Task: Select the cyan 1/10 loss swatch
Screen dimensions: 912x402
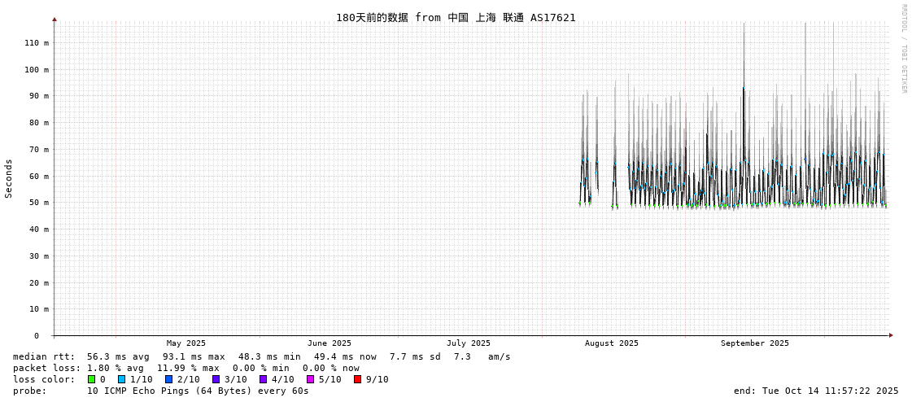Action: pos(121,379)
